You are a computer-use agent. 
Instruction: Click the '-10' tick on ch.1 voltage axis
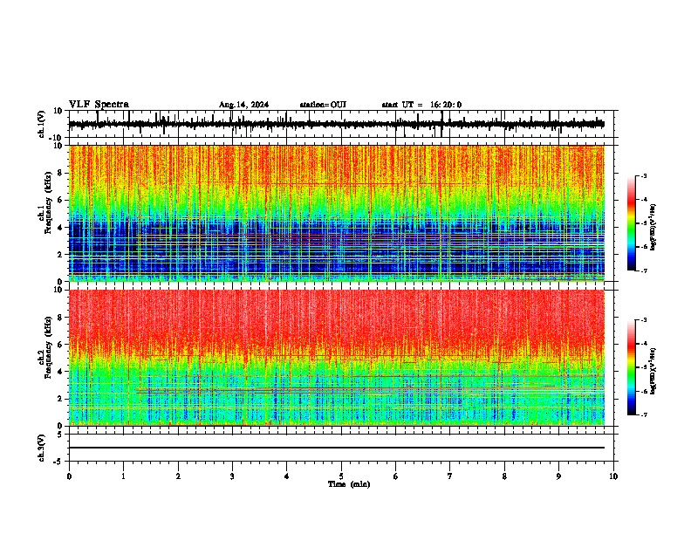point(56,138)
